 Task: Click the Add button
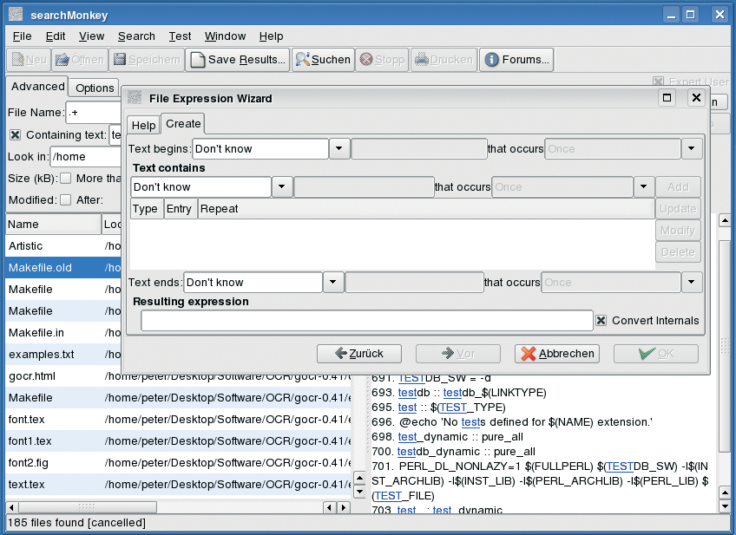click(x=678, y=186)
